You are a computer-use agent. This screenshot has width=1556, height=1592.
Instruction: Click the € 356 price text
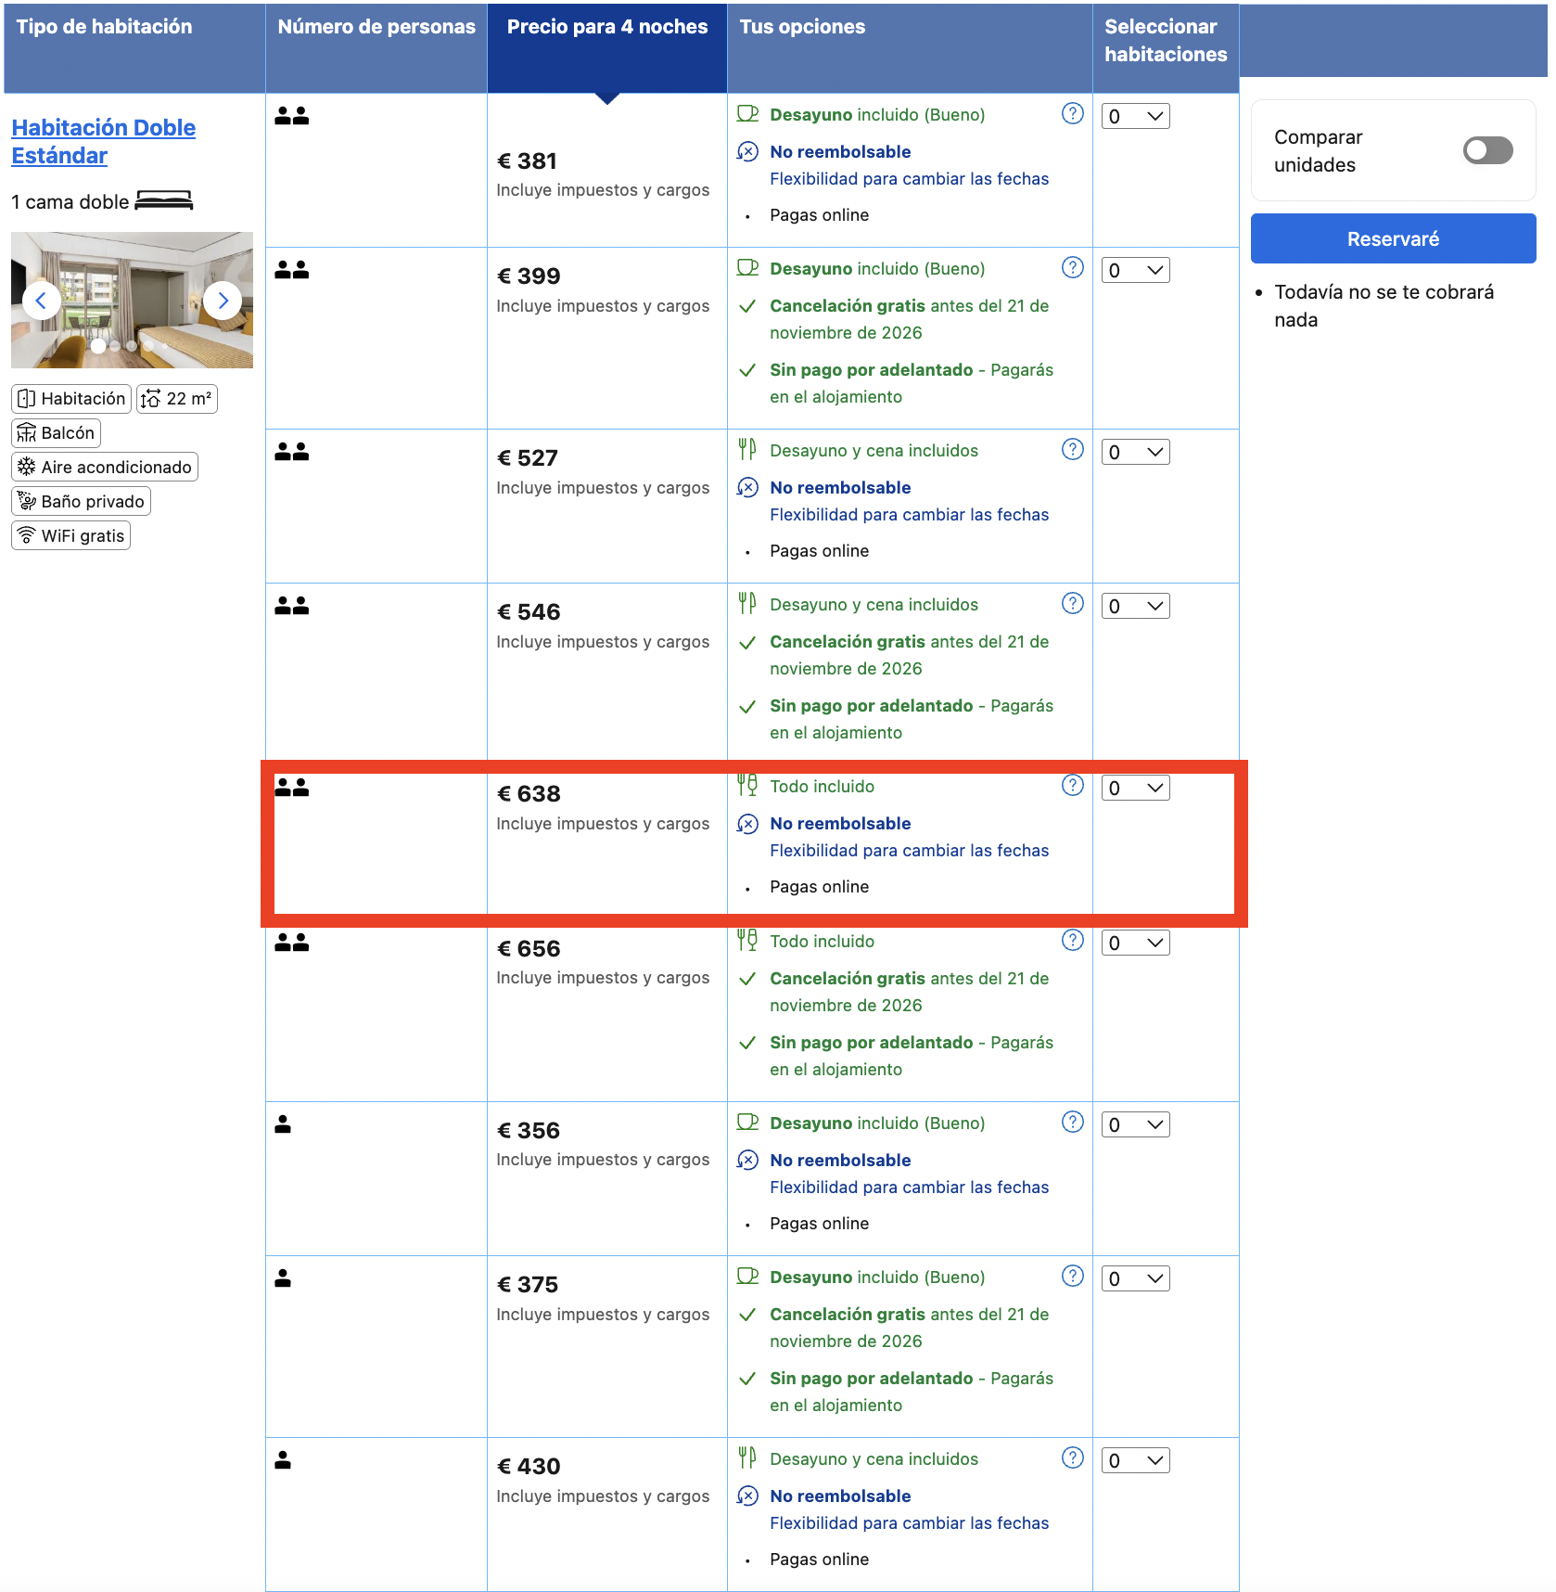(x=529, y=1131)
